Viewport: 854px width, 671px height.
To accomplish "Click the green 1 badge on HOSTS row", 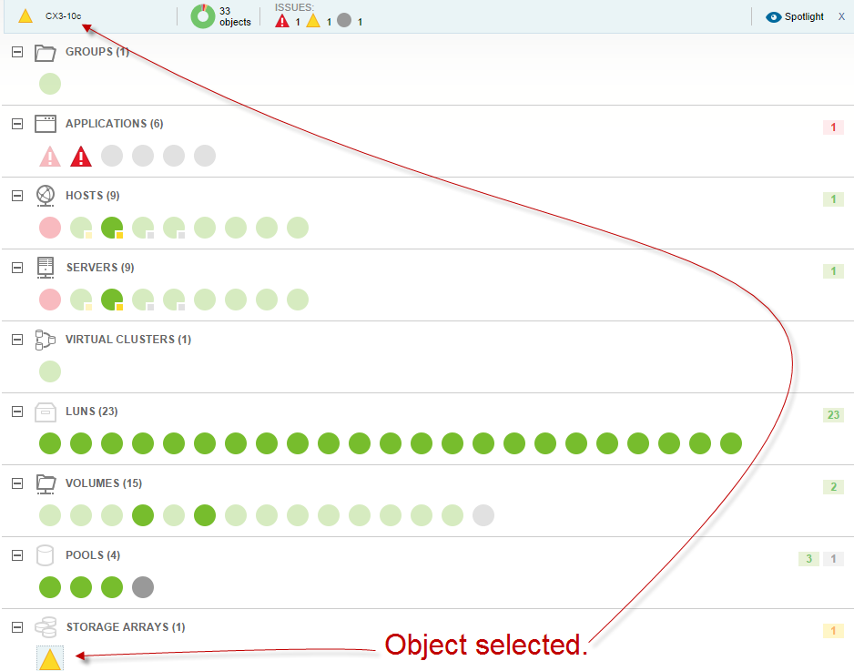I will click(x=832, y=198).
